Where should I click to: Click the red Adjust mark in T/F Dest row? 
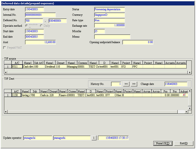tap(184, 95)
